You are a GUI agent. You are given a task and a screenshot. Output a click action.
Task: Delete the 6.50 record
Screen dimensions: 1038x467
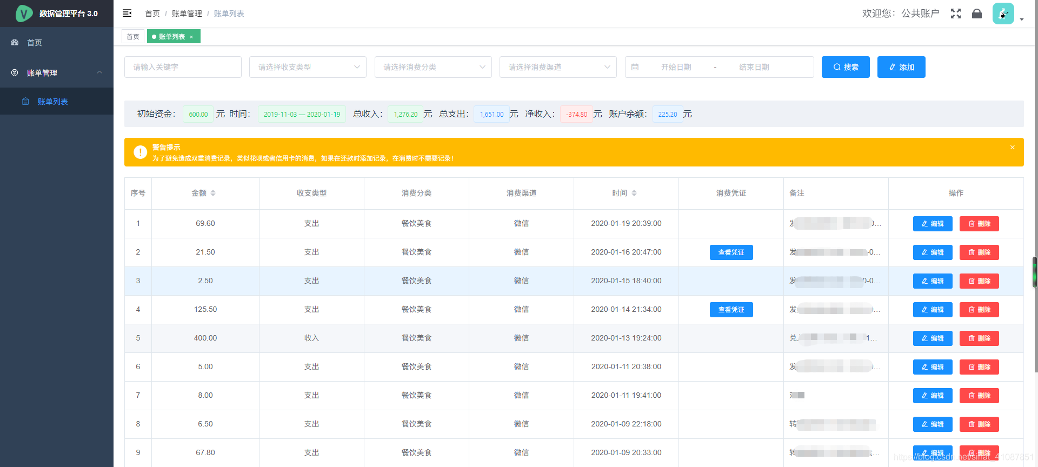pos(979,424)
